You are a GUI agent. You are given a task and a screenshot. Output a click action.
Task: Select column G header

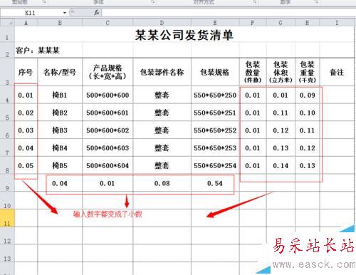[281, 23]
